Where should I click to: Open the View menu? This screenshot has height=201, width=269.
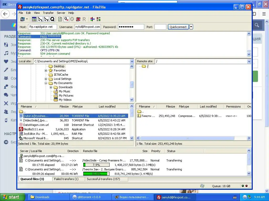[x=37, y=13]
